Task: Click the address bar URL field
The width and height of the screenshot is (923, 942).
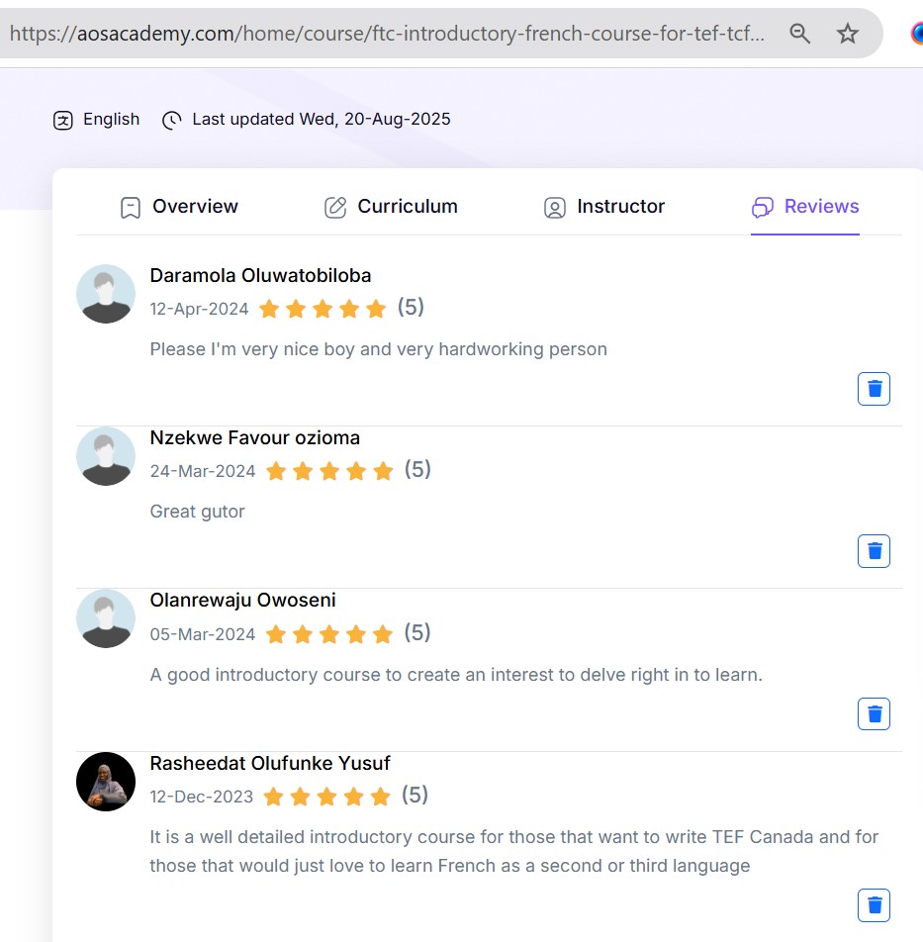Action: pos(388,33)
